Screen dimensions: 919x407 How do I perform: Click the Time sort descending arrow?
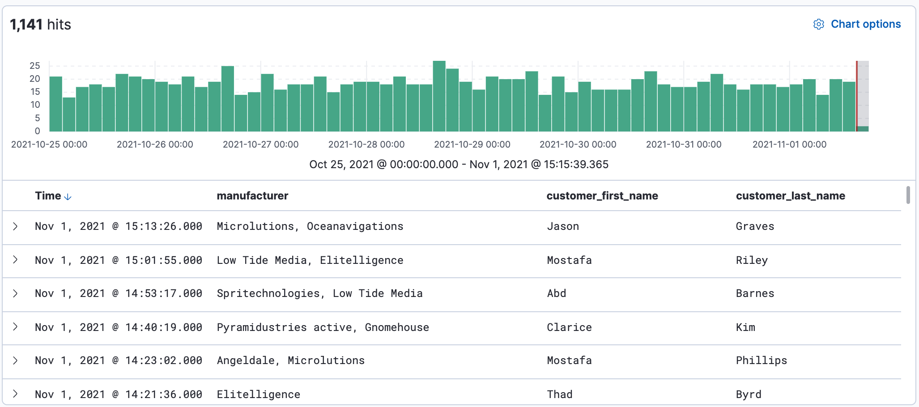point(68,197)
